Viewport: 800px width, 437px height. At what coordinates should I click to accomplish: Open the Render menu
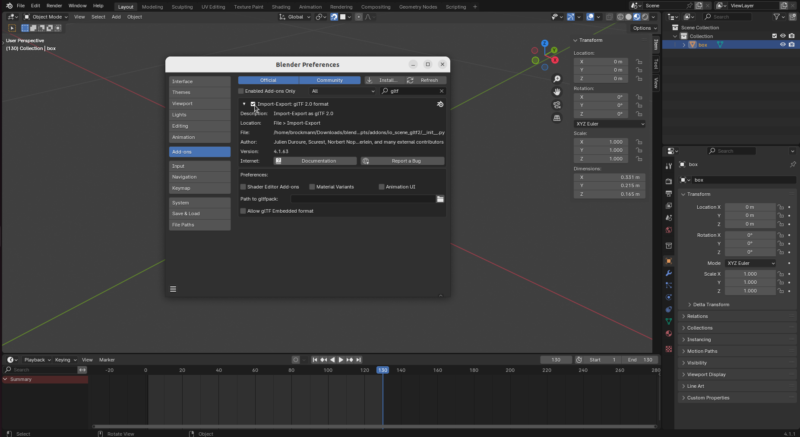(x=54, y=6)
